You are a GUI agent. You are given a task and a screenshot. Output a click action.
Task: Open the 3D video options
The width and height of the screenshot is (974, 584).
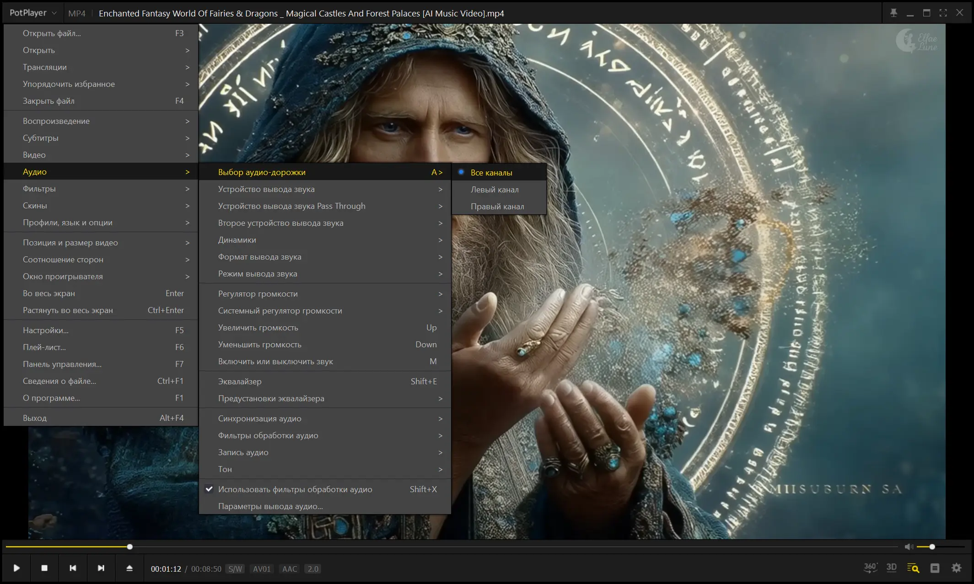(891, 568)
